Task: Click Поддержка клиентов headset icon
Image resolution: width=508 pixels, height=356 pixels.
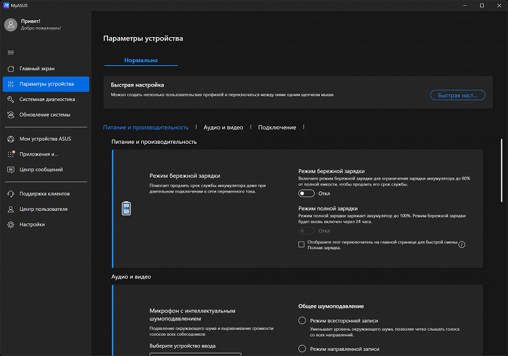Action: tap(10, 194)
